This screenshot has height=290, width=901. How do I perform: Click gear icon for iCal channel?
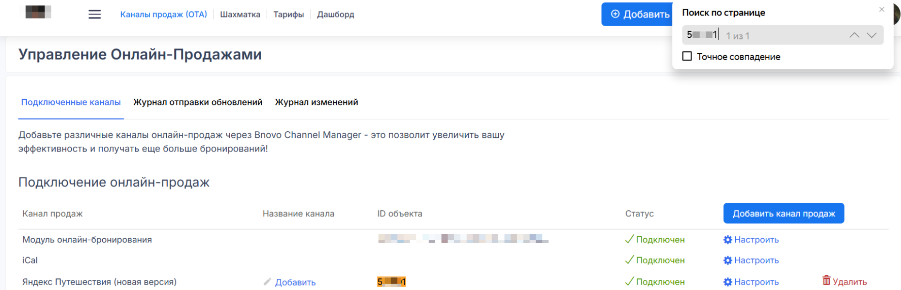[x=727, y=260]
